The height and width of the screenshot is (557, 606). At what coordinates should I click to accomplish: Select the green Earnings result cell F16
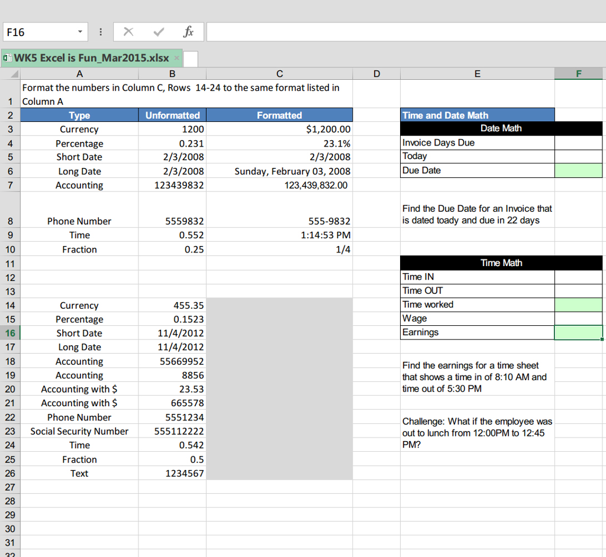tap(578, 332)
